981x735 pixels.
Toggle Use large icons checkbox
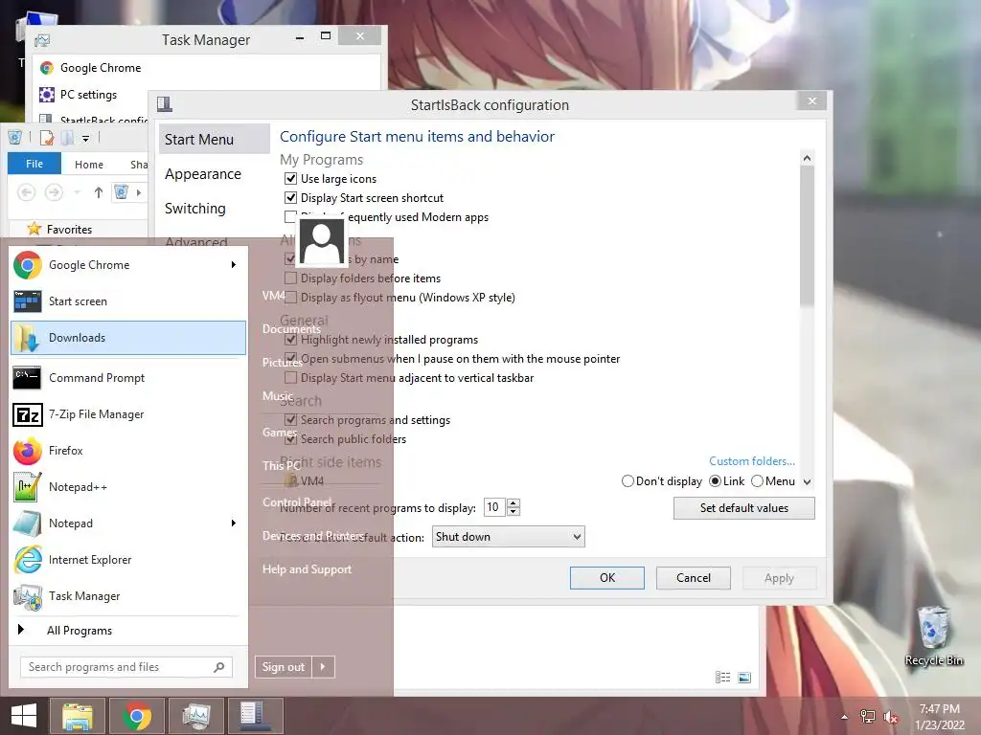[x=290, y=179]
